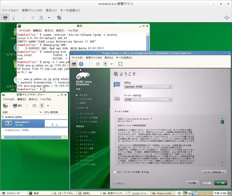The height and width of the screenshot is (196, 232).
Task: Select l2kvmsles11 Running VM row
Action: pos(35,124)
